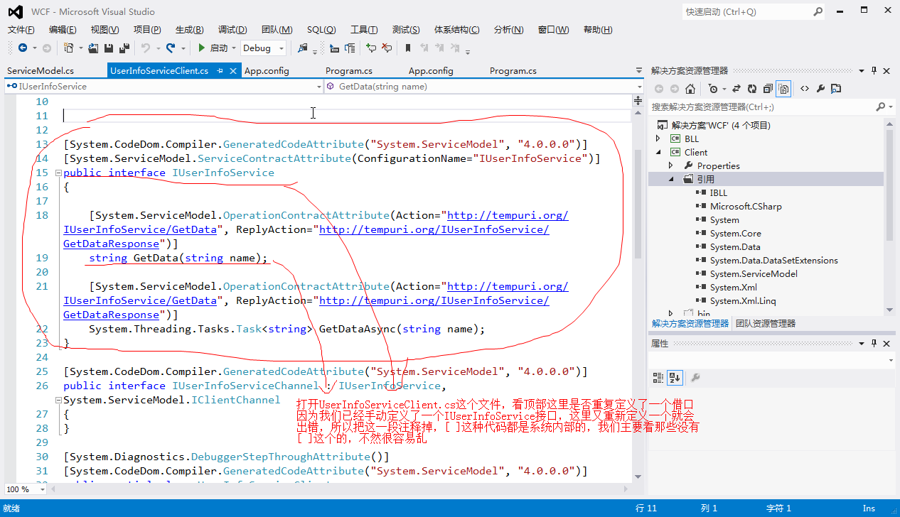Click the Undo arrow icon
This screenshot has width=900, height=517.
(146, 48)
